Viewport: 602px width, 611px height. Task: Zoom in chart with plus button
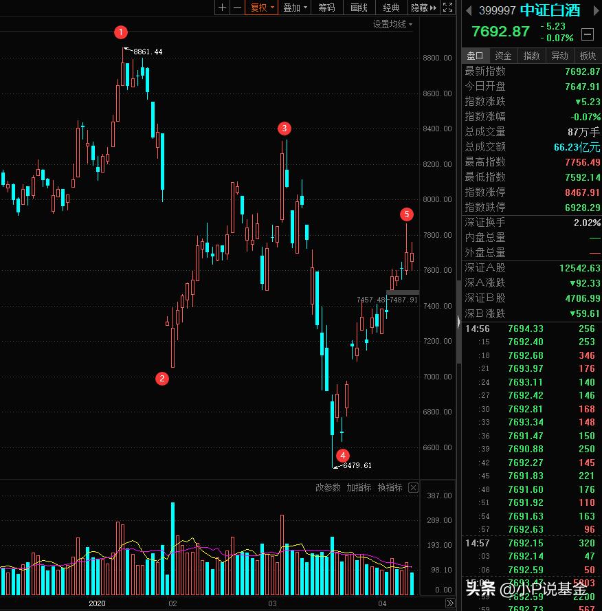click(222, 8)
